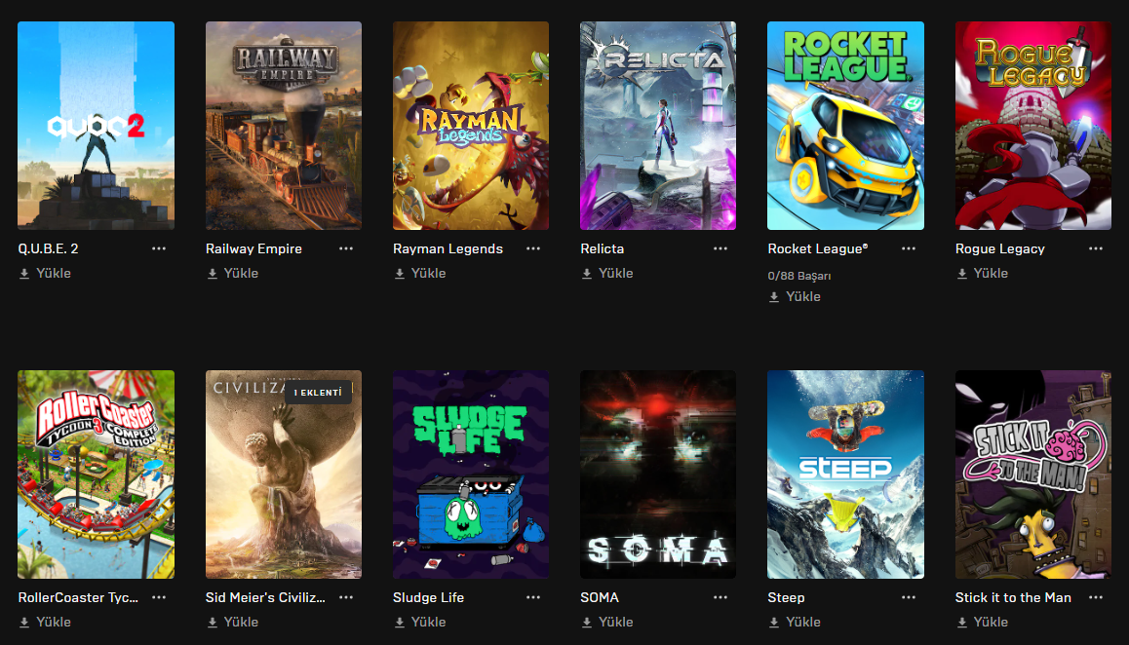This screenshot has width=1129, height=645.
Task: Click the Relicta title text
Action: [x=602, y=248]
